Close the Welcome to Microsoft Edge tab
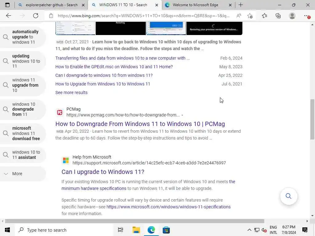The width and height of the screenshot is (315, 236). point(230,5)
